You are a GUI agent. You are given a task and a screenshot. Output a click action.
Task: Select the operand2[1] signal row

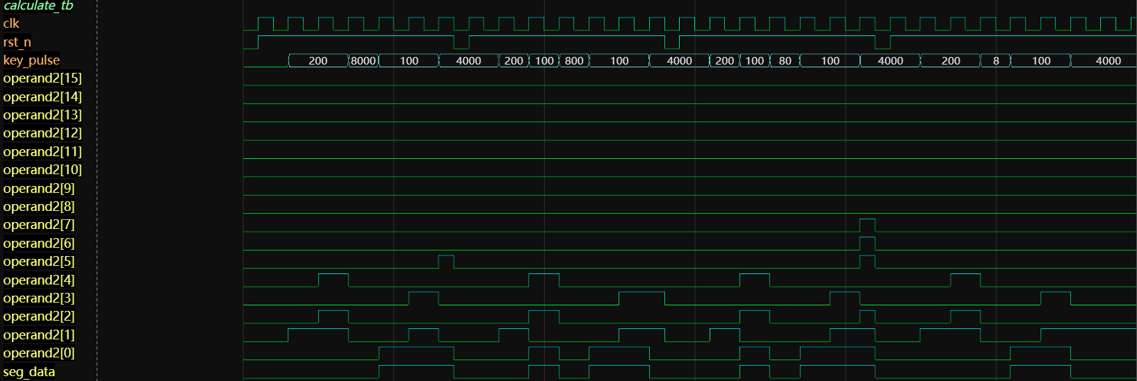(x=39, y=335)
